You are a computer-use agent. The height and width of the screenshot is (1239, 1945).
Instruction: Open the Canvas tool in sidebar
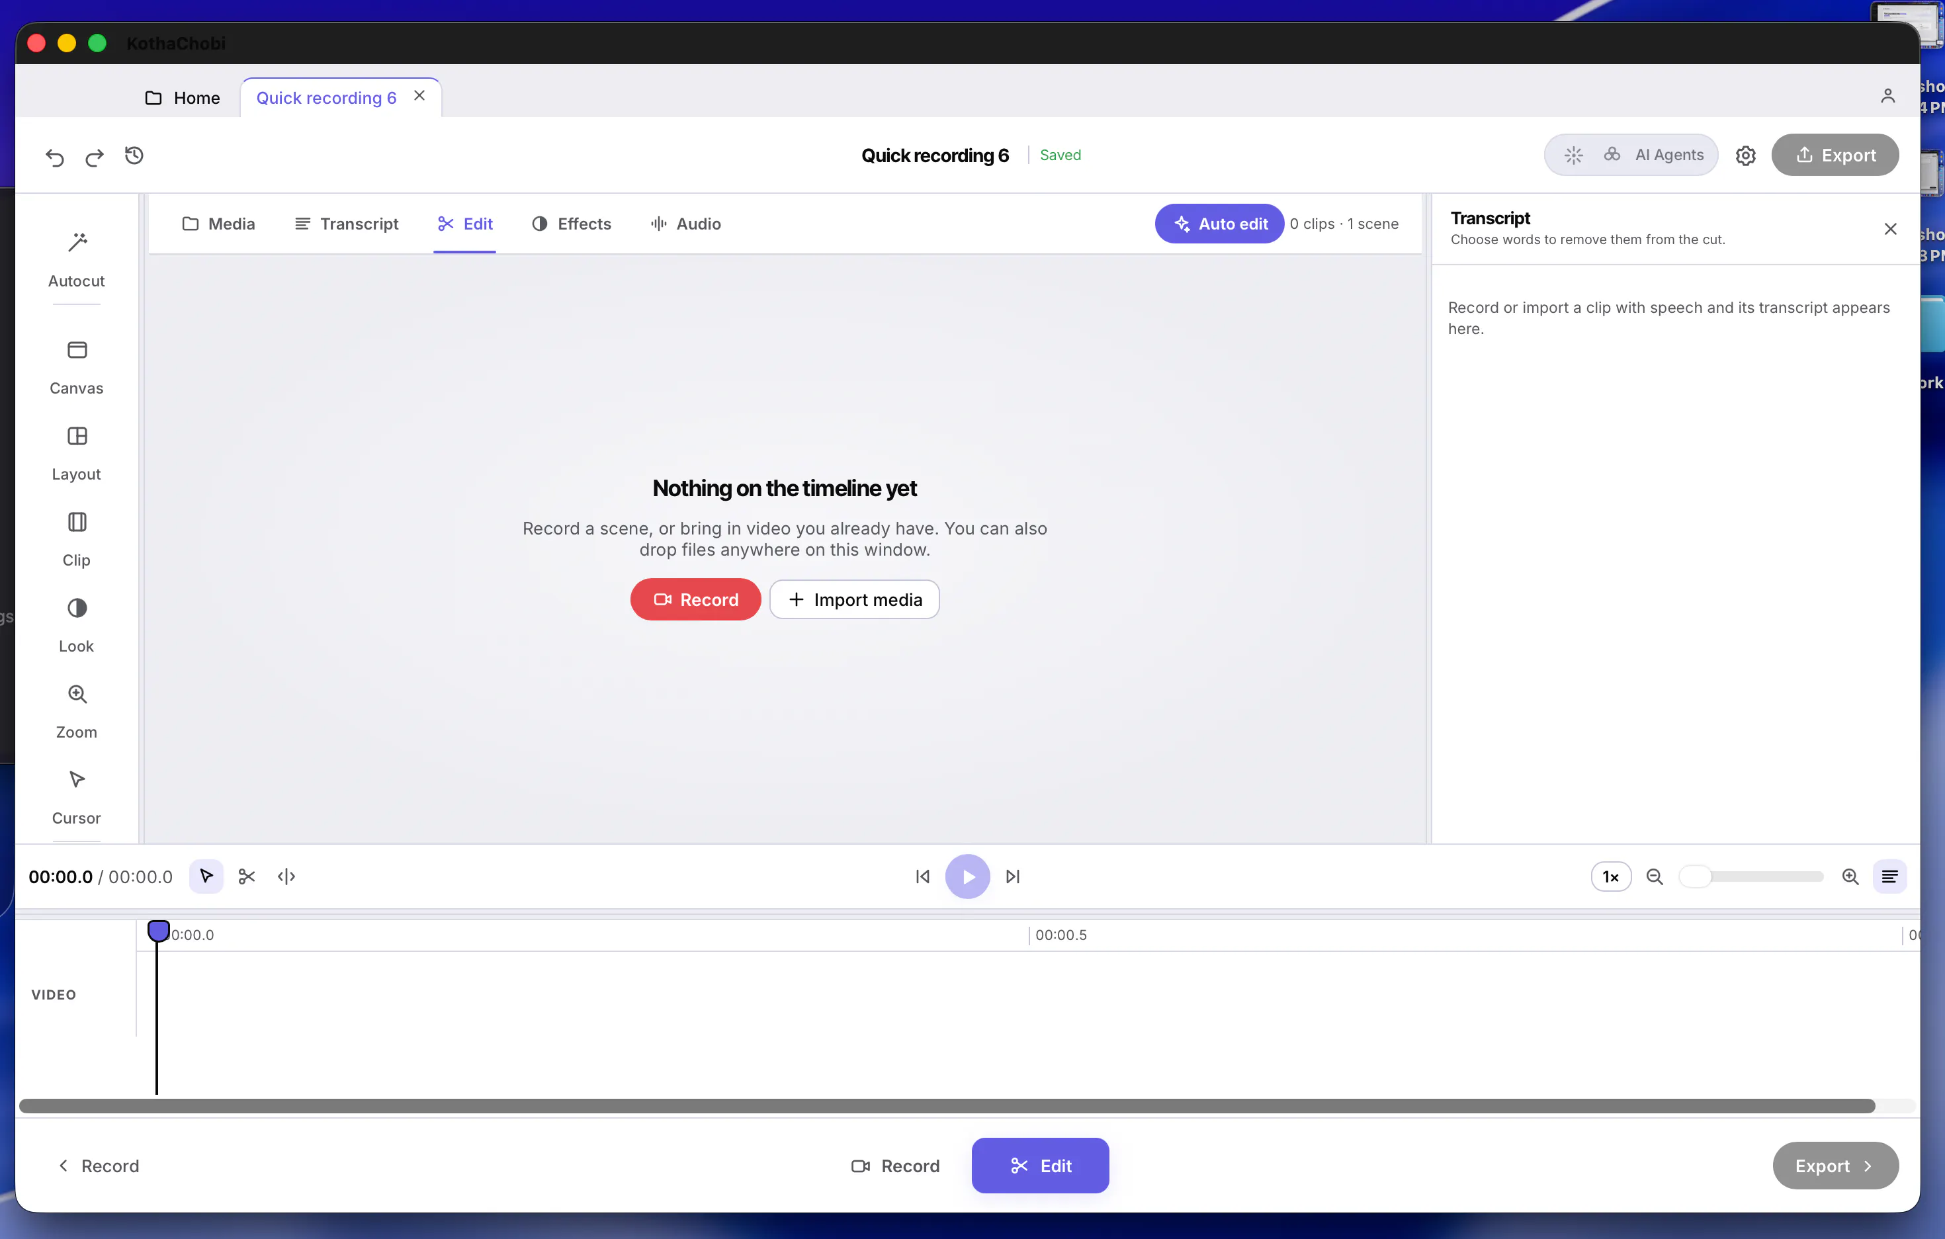pyautogui.click(x=77, y=366)
